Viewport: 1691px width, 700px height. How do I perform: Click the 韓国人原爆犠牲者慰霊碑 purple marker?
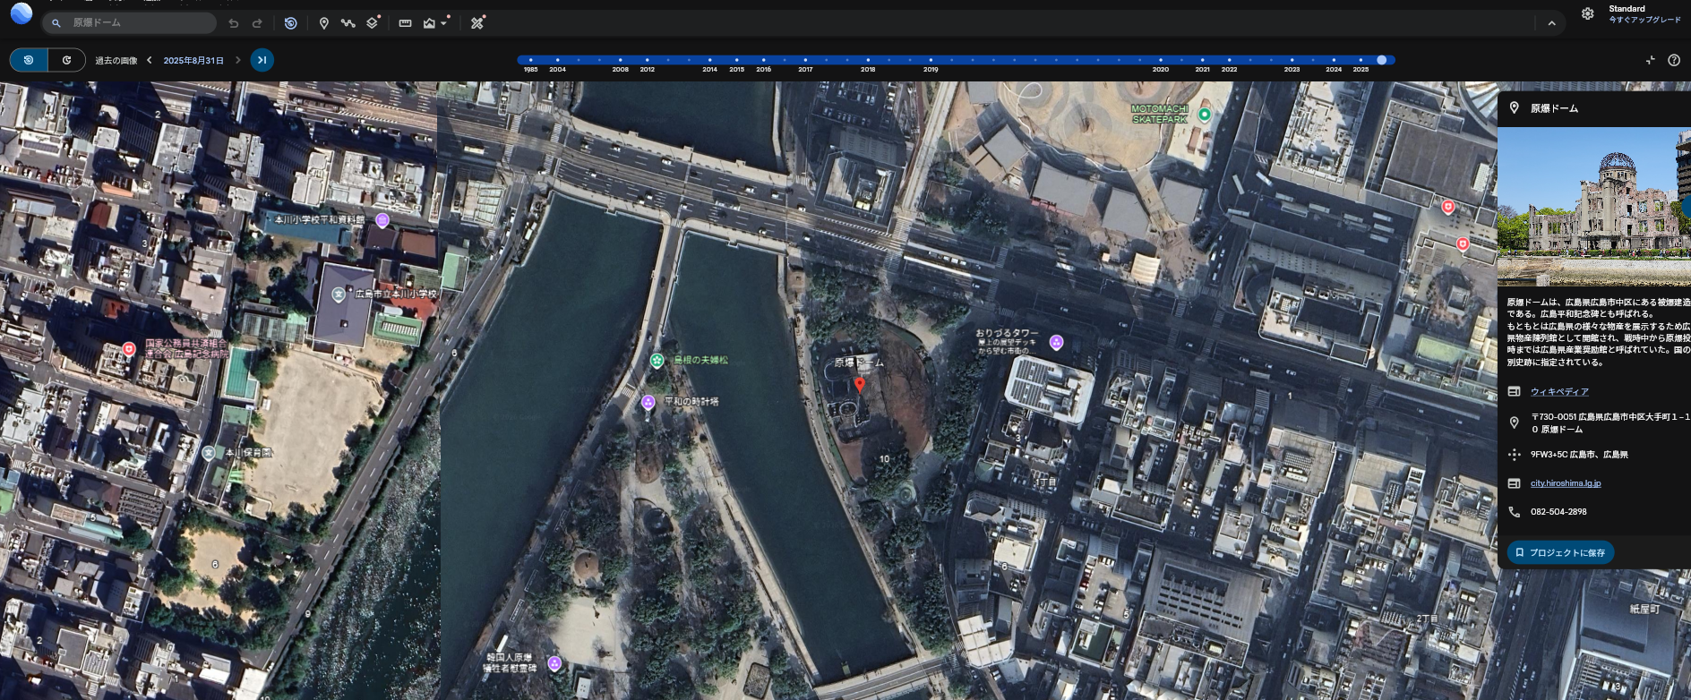[x=554, y=663]
